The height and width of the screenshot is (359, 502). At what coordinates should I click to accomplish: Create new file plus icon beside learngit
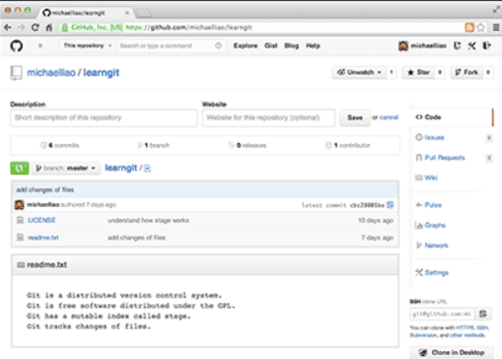click(x=147, y=169)
